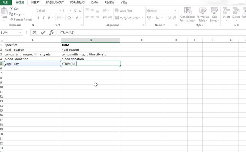Switch to the REVIEW tab
246x152 pixels.
tap(109, 3)
